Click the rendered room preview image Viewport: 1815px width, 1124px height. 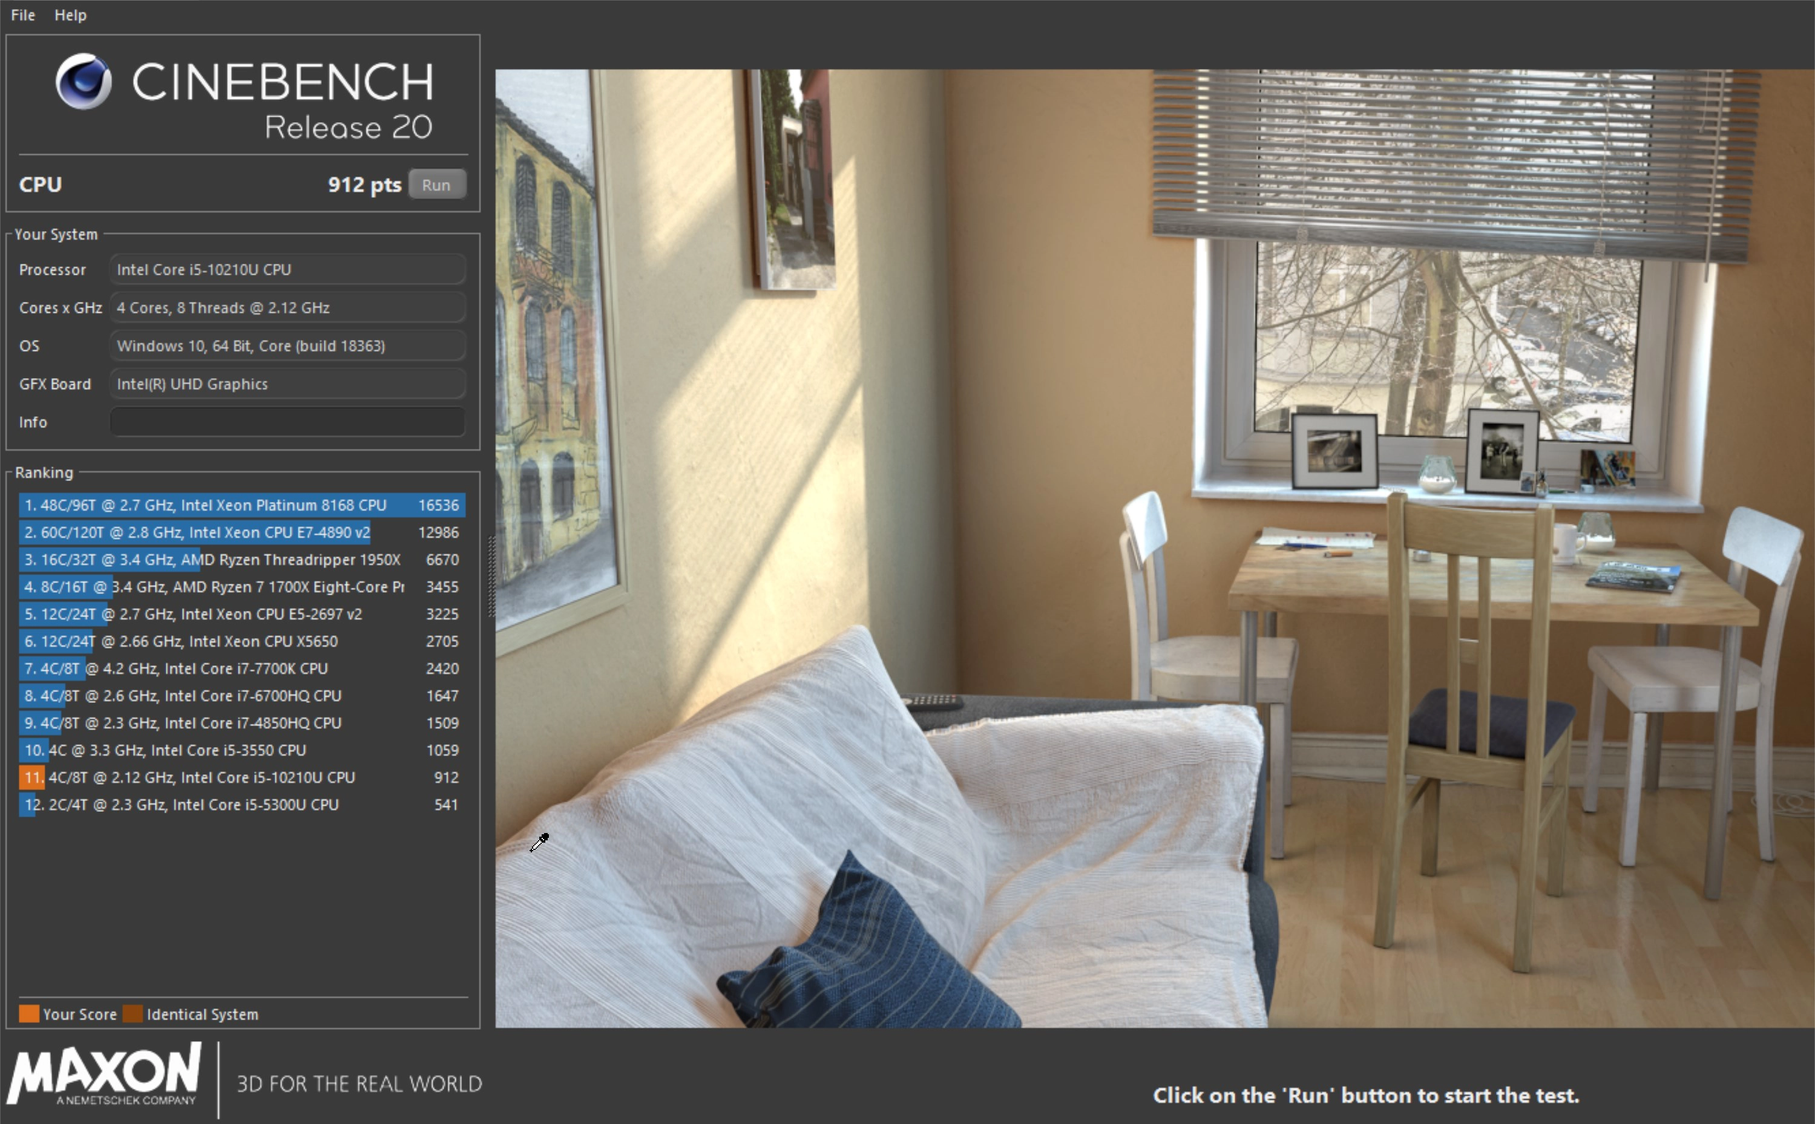[x=1155, y=549]
